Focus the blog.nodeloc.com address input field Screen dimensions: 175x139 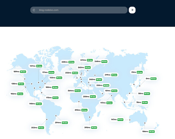[x=79, y=10]
